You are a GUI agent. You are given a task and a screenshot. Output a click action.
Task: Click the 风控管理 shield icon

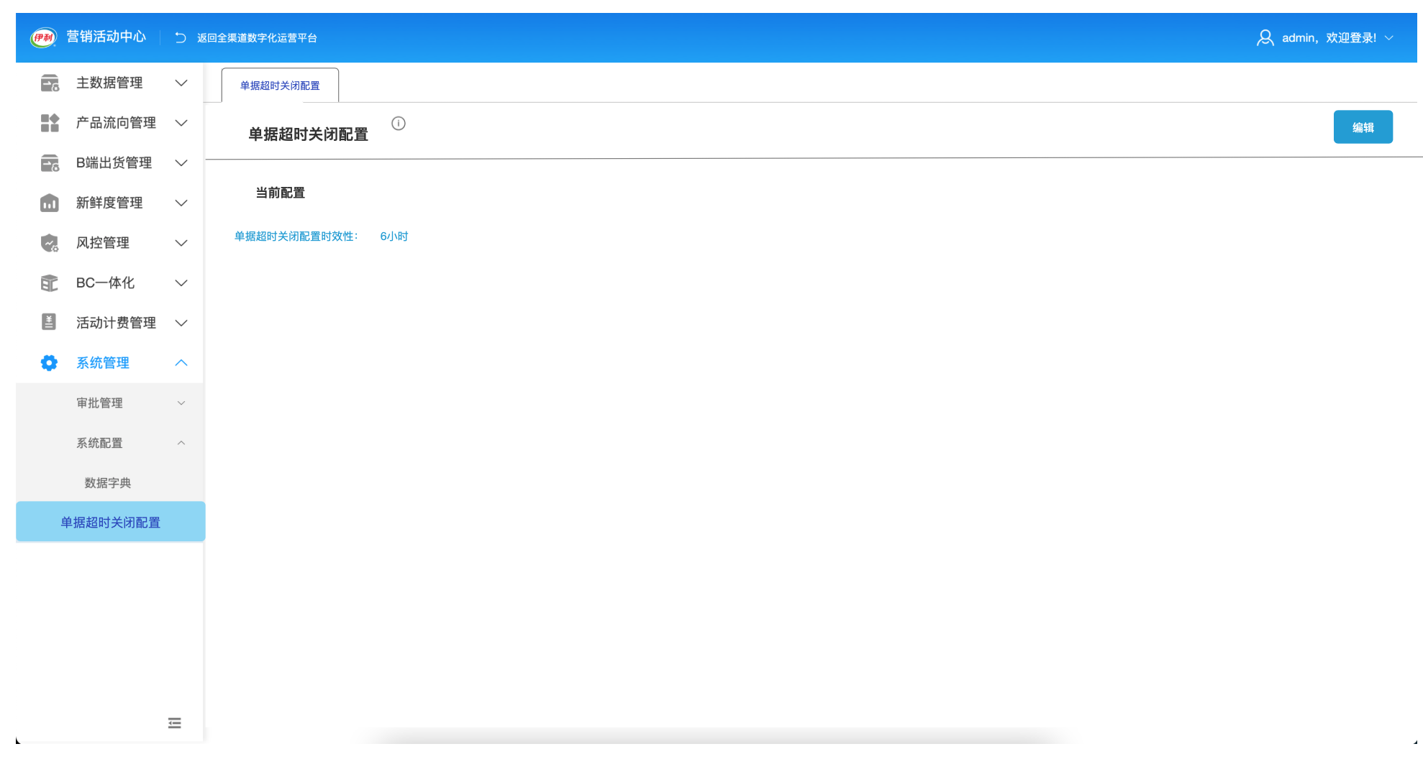(x=50, y=243)
